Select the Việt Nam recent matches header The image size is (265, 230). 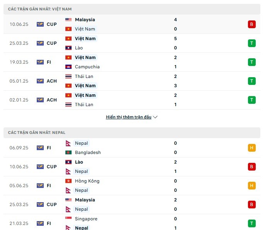[x=39, y=9]
